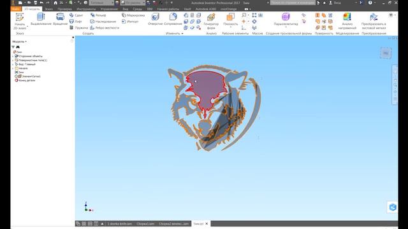Screen dimensions: 408x229
Task: Expand the Начать 2D-эскиз dropdown arrow
Action: click(x=27, y=27)
